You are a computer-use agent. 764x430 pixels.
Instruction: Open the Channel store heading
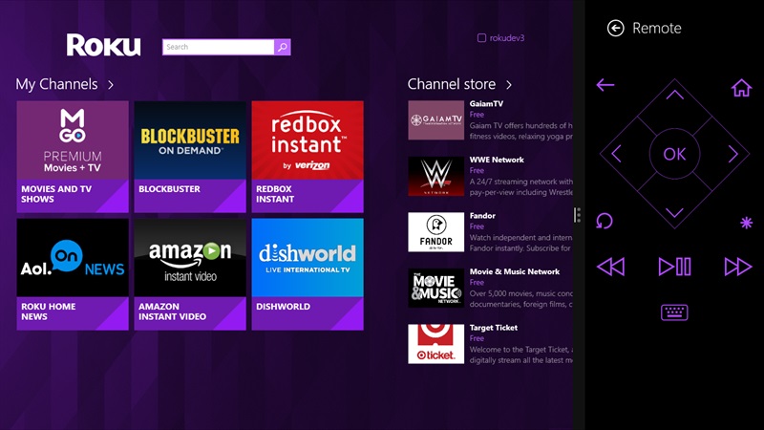coord(452,84)
